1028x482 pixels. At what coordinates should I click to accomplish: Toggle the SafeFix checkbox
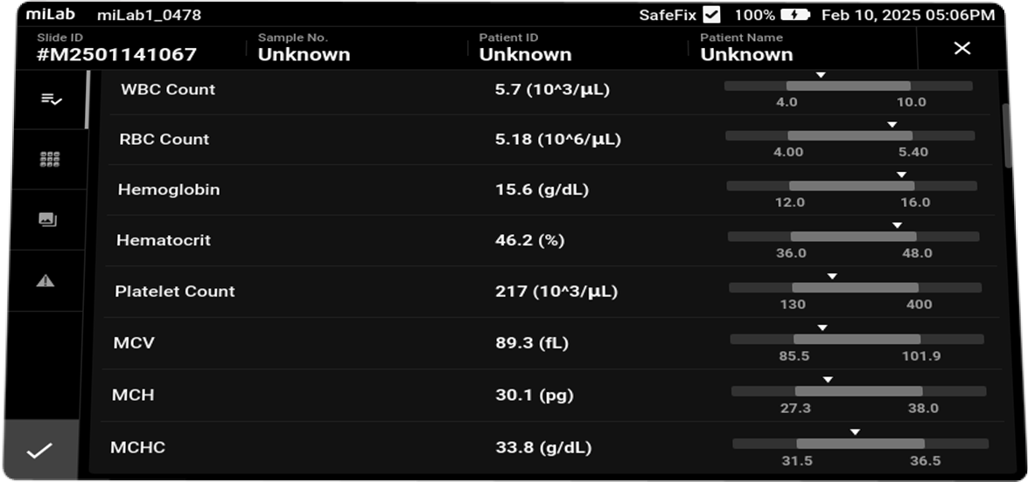[x=711, y=15]
